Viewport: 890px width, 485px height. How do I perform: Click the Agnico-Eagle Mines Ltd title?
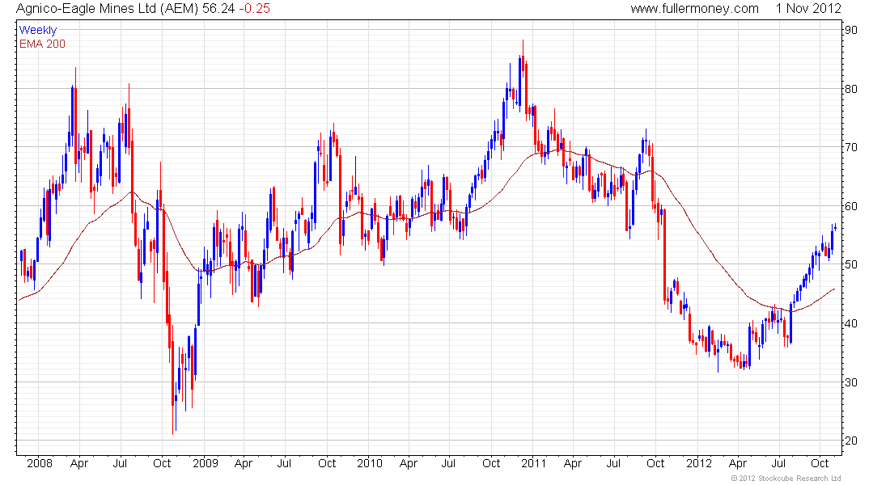(x=108, y=9)
